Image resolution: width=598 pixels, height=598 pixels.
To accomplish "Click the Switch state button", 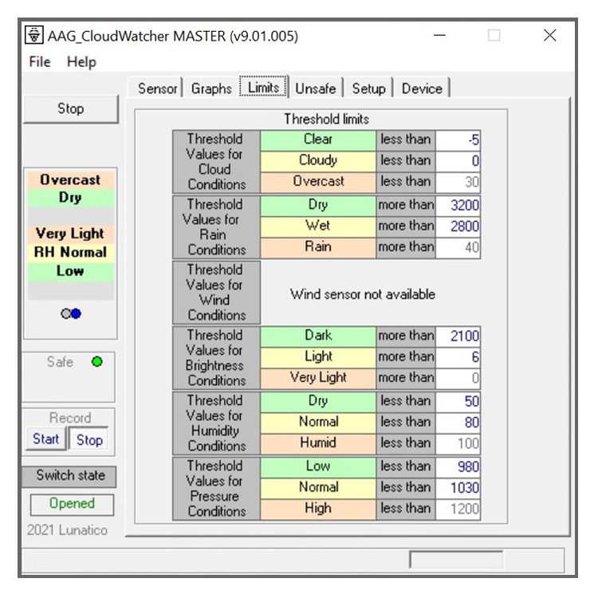I will point(69,476).
